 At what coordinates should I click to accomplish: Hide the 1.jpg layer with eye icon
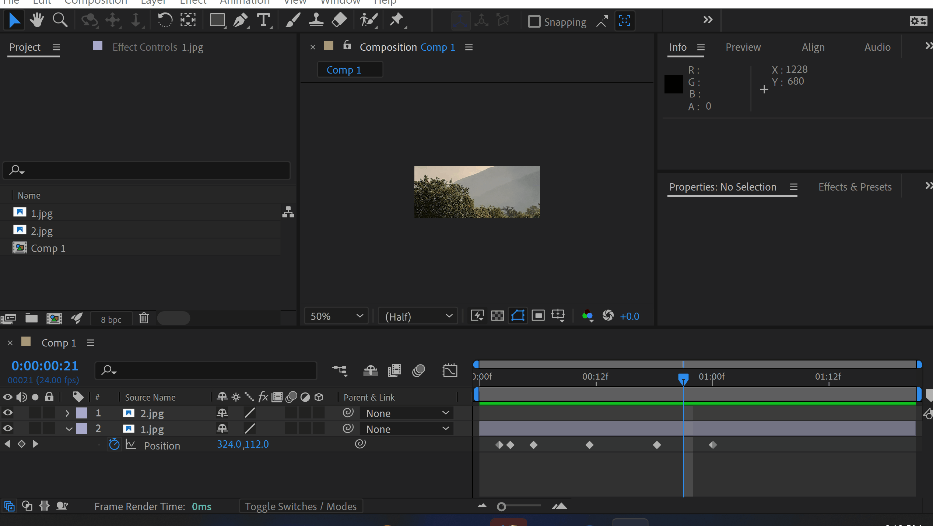click(x=8, y=429)
